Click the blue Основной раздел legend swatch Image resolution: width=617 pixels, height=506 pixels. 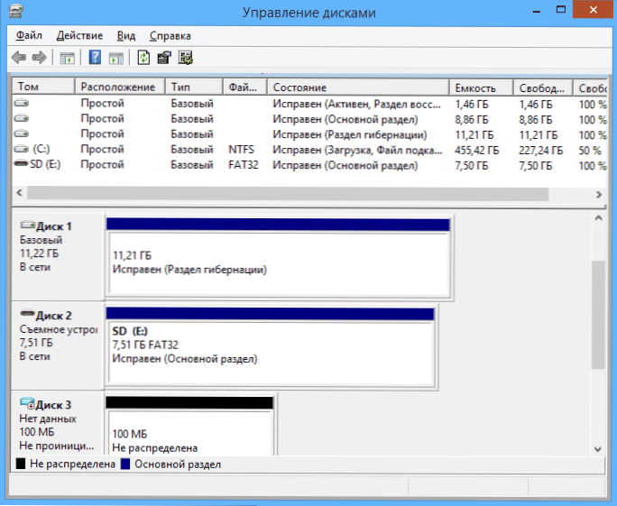coord(125,464)
